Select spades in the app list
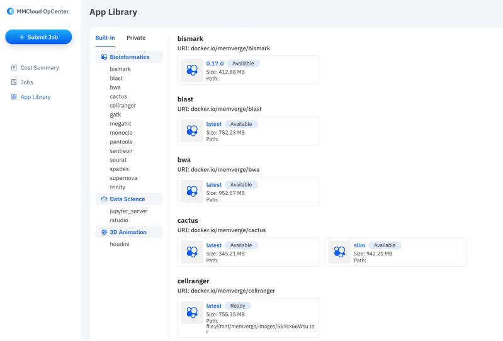The height and width of the screenshot is (341, 503). coord(119,169)
